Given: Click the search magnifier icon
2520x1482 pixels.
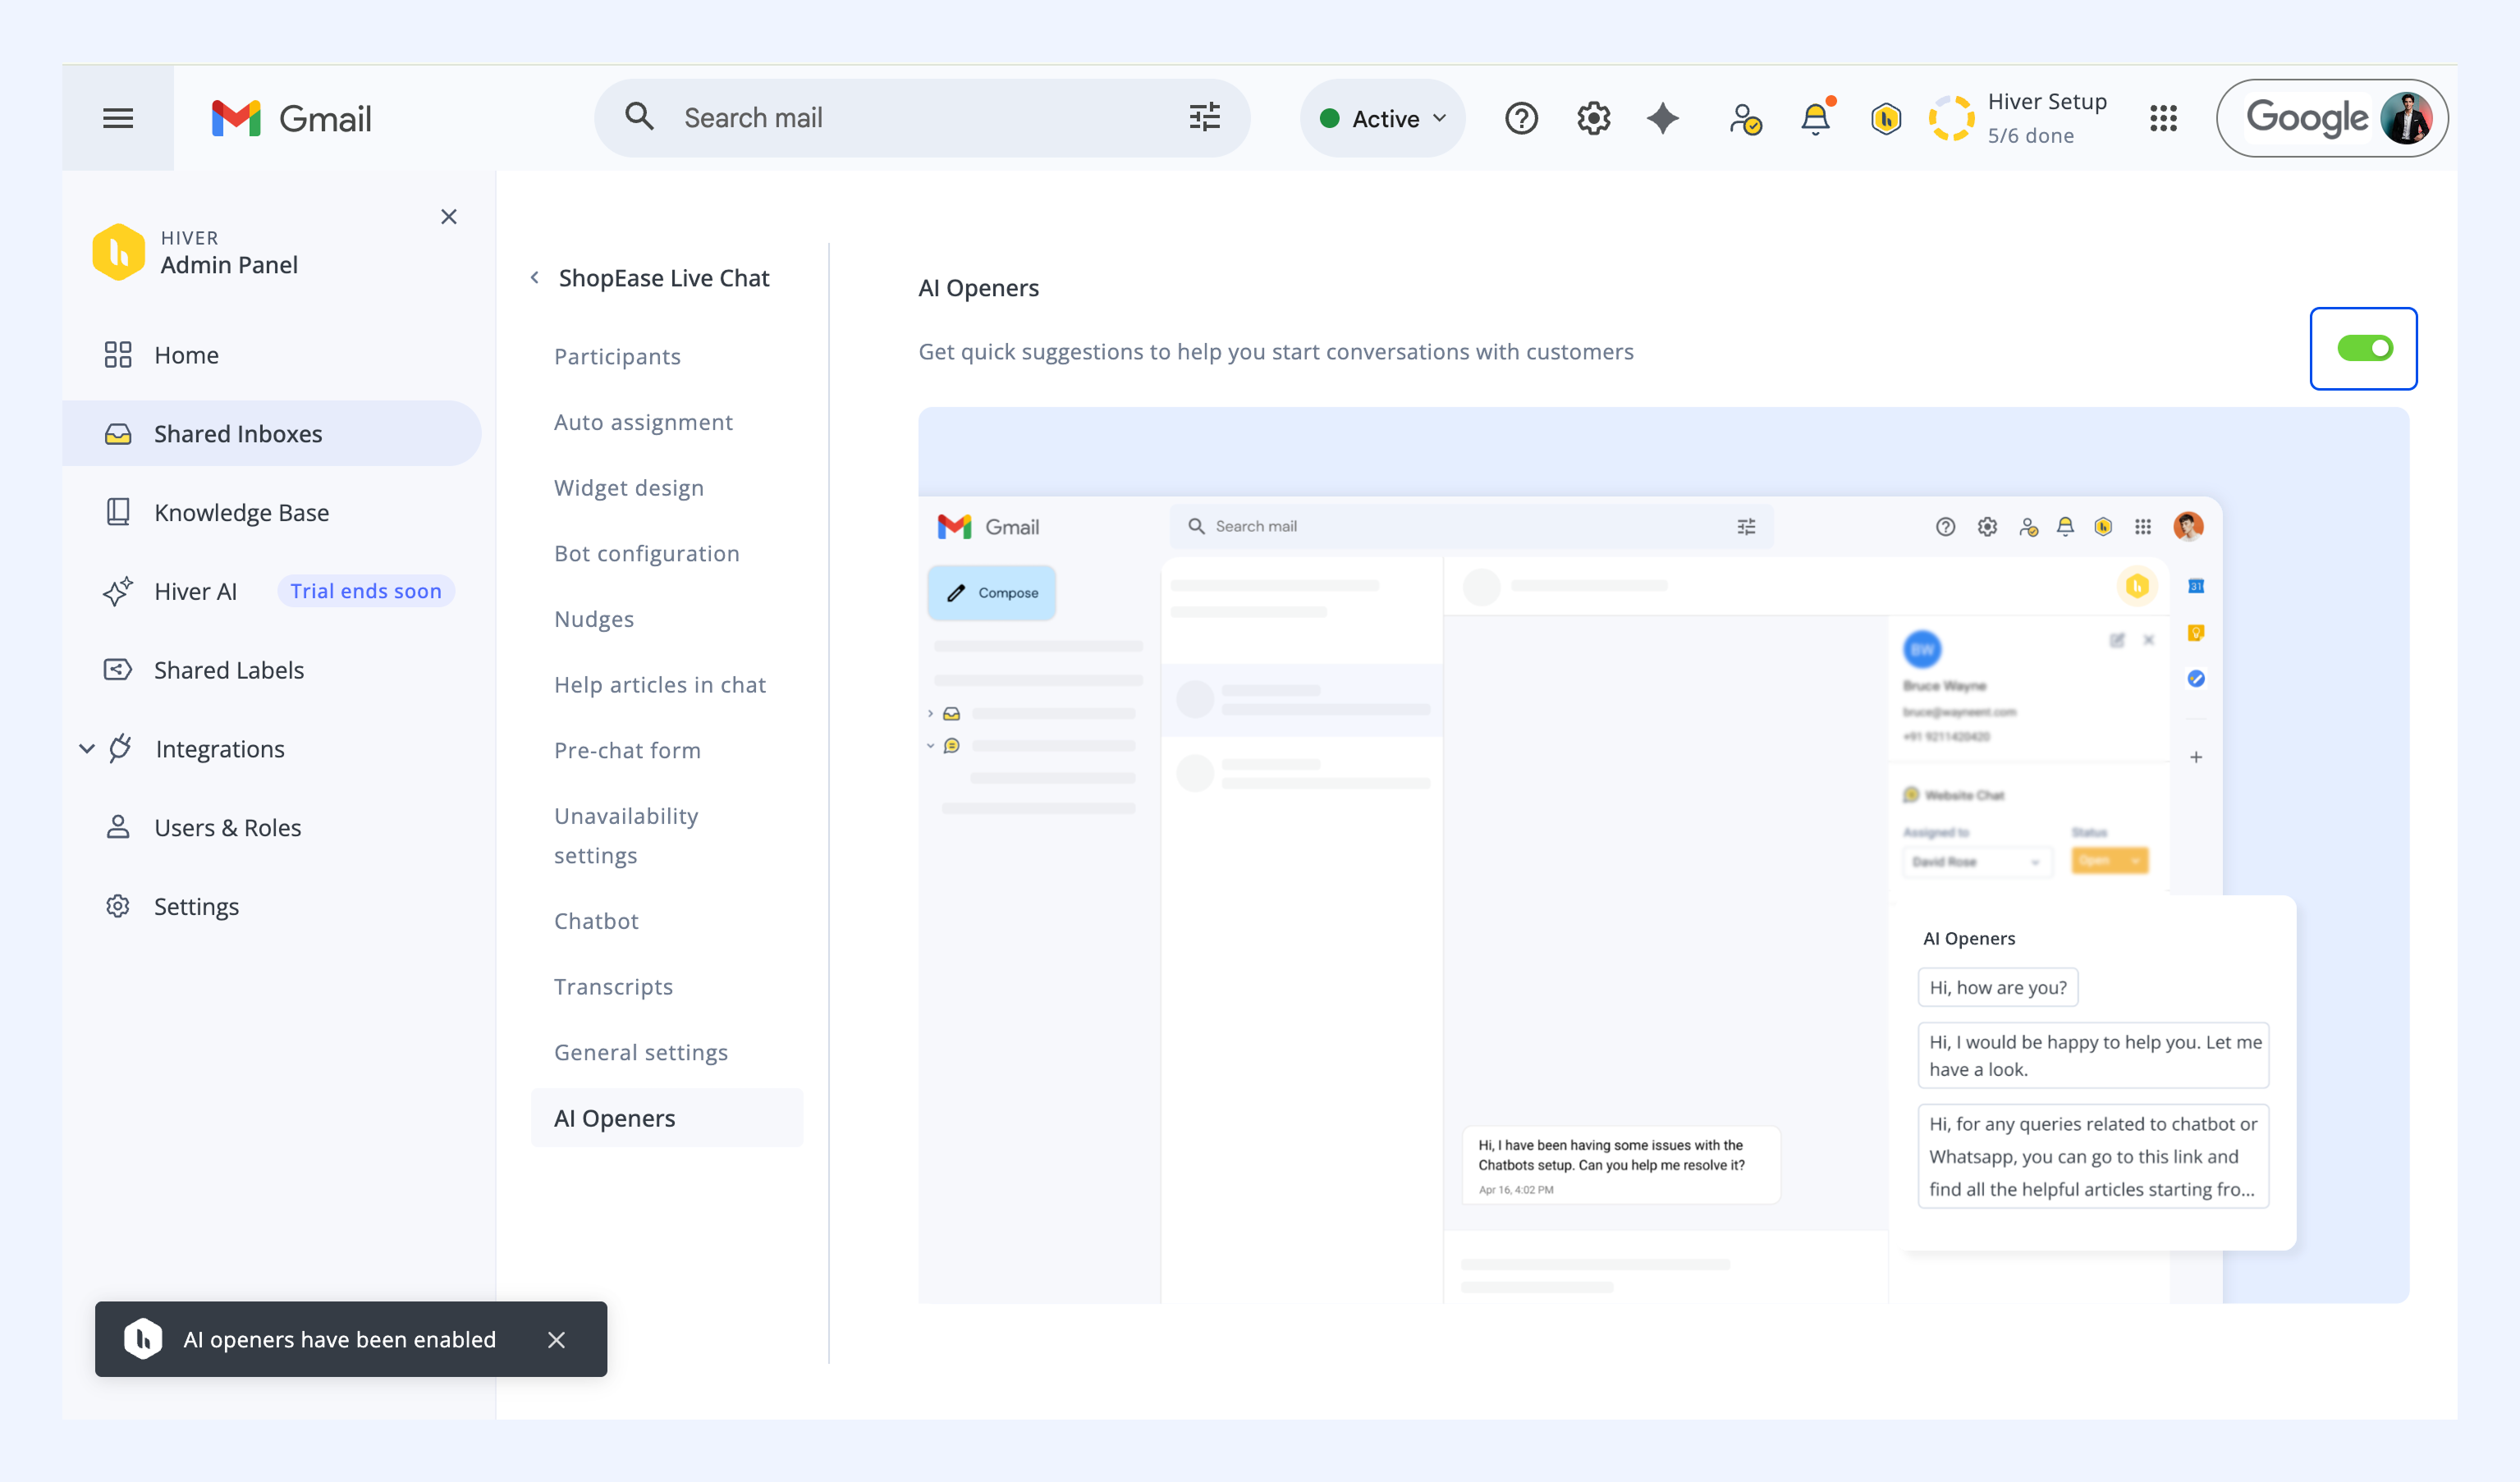Looking at the screenshot, I should [x=640, y=117].
